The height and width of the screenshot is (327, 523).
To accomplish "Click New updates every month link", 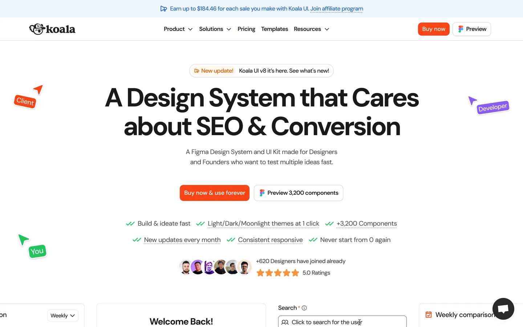I will (182, 240).
